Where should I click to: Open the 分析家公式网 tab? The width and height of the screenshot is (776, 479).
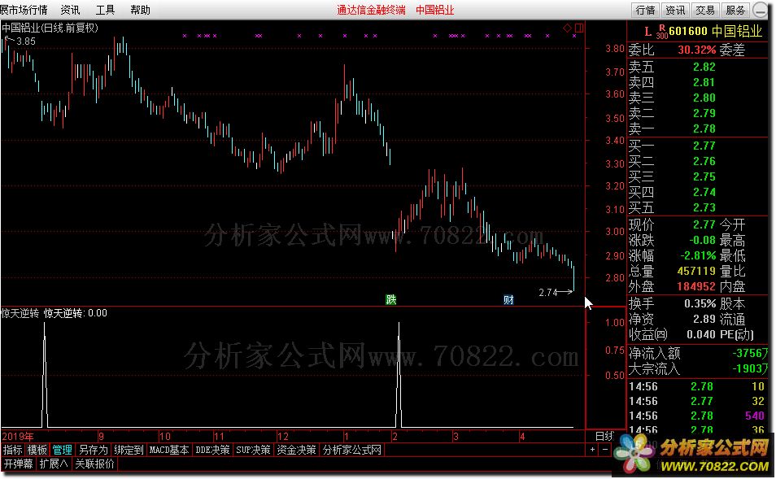pos(352,450)
